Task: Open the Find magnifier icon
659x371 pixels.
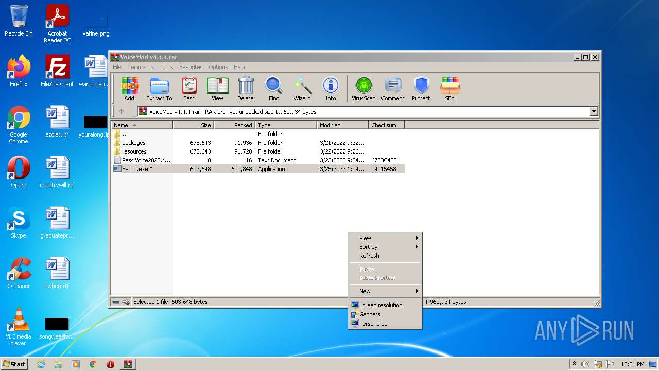Action: coord(274,89)
